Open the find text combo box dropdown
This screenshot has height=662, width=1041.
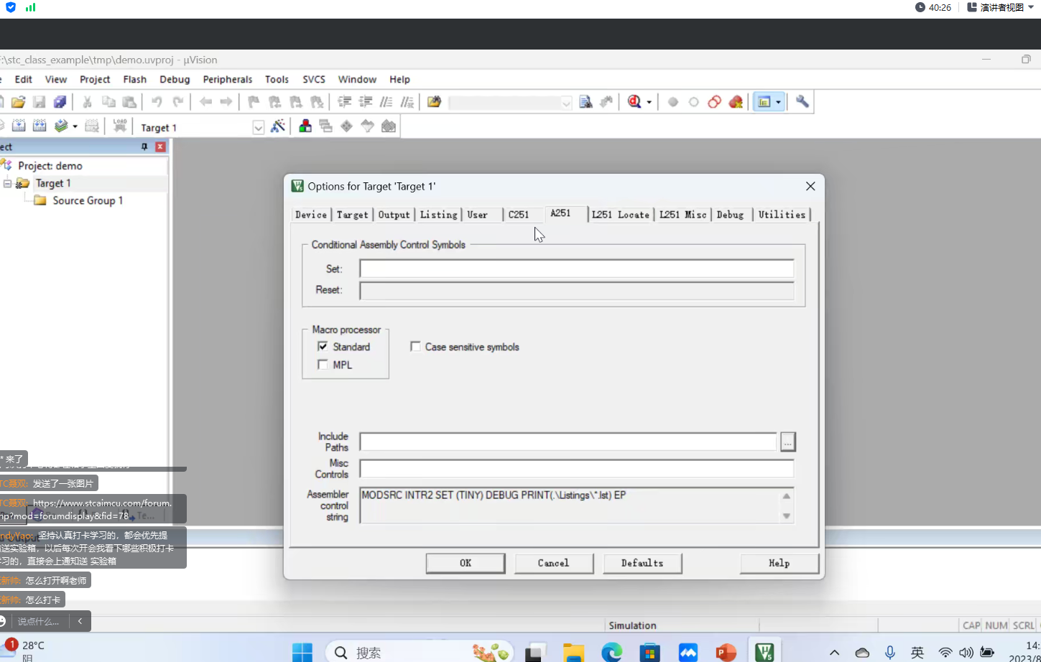566,103
